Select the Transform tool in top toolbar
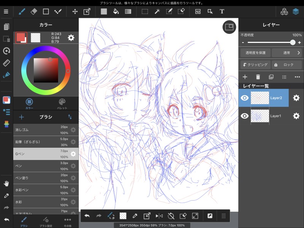This screenshot has height=228, width=304. [x=87, y=11]
